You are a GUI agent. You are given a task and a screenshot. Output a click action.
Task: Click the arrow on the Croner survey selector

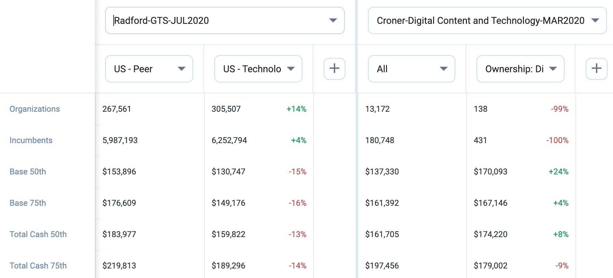click(595, 20)
